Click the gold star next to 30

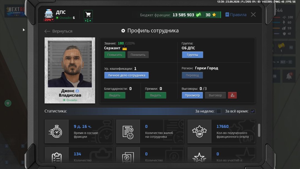click(214, 15)
